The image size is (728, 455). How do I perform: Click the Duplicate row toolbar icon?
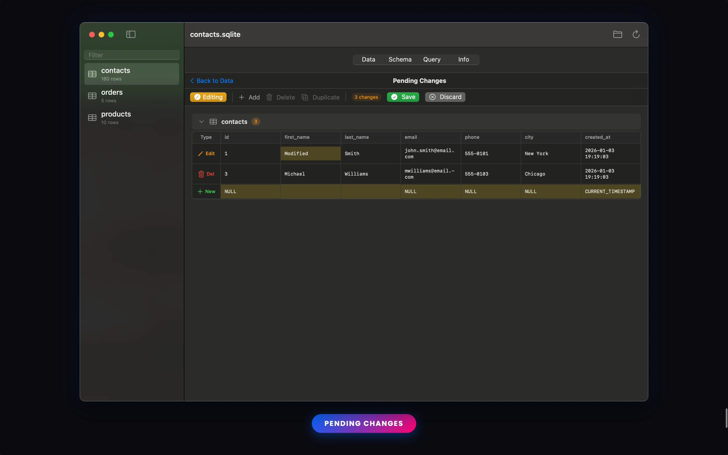tap(305, 97)
